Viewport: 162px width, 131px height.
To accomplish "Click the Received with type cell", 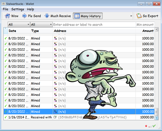I will coord(41,117).
